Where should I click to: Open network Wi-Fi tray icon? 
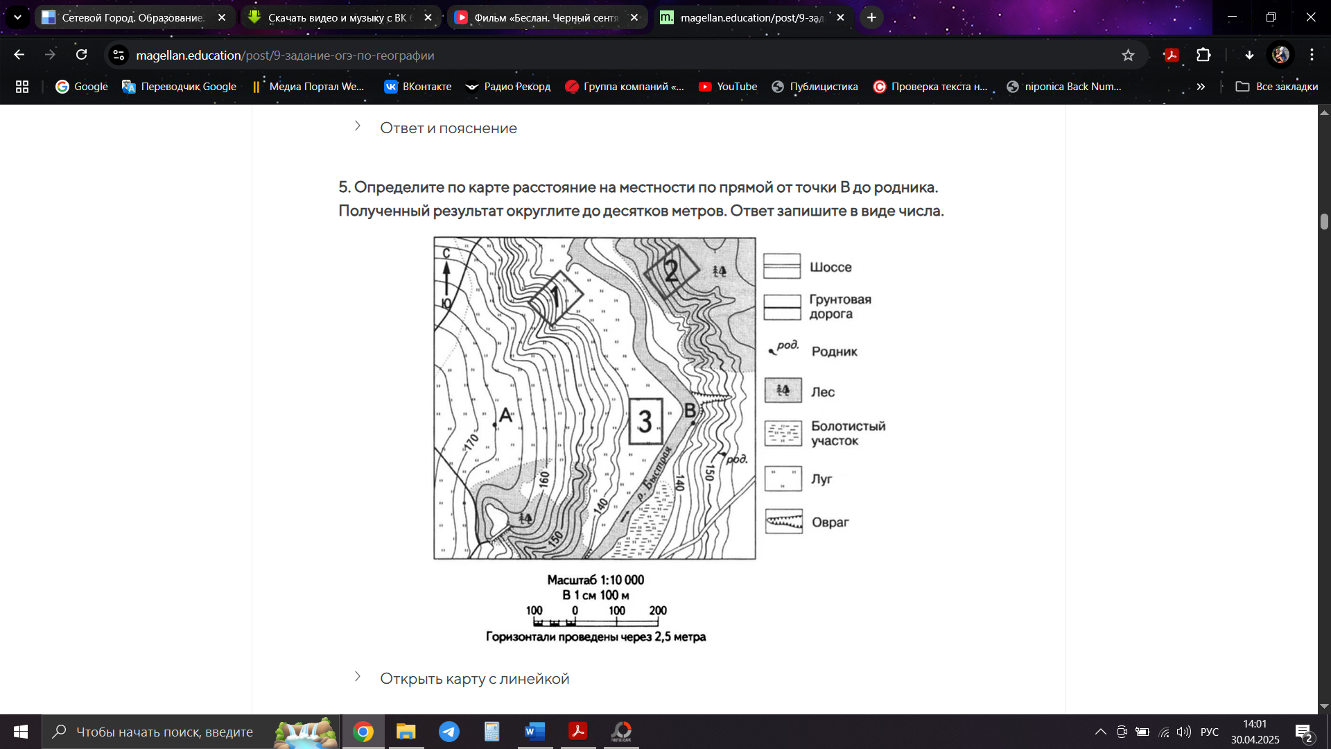(x=1164, y=732)
